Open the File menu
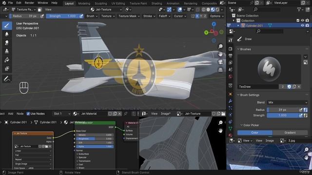 (x=10, y=3)
